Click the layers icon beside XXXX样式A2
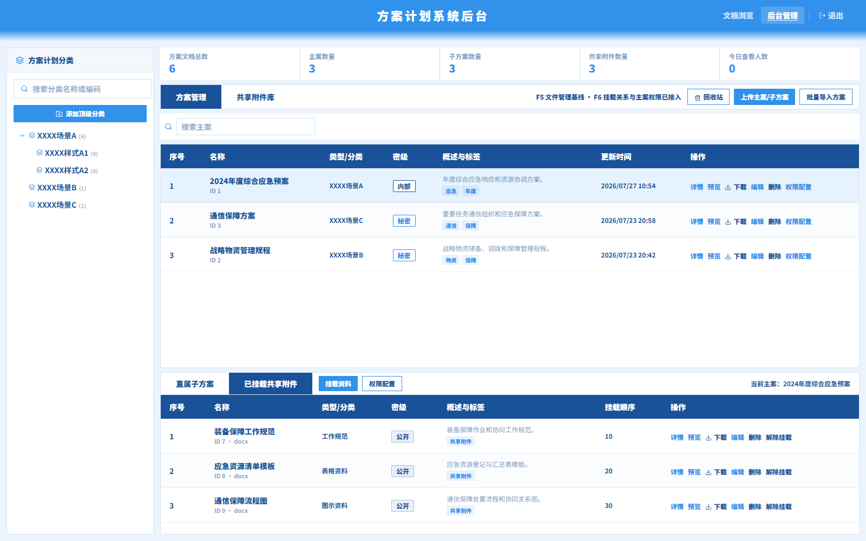The width and height of the screenshot is (866, 541). click(40, 170)
